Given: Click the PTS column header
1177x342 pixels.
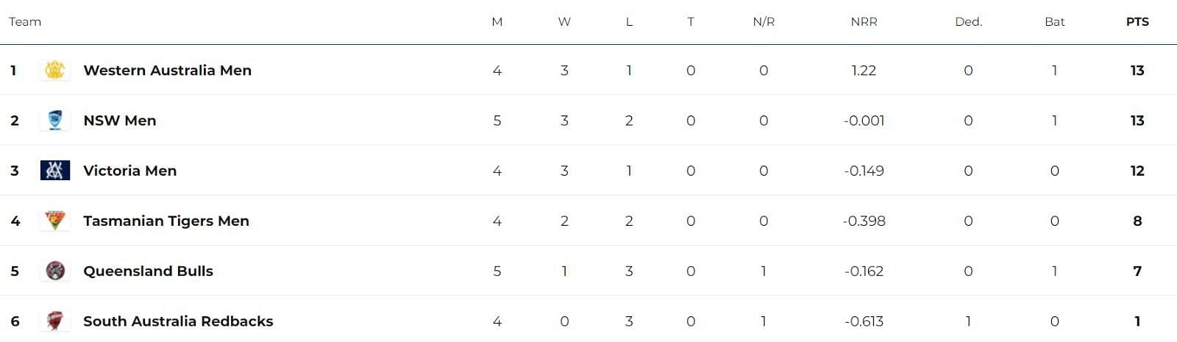Looking at the screenshot, I should click(x=1137, y=22).
